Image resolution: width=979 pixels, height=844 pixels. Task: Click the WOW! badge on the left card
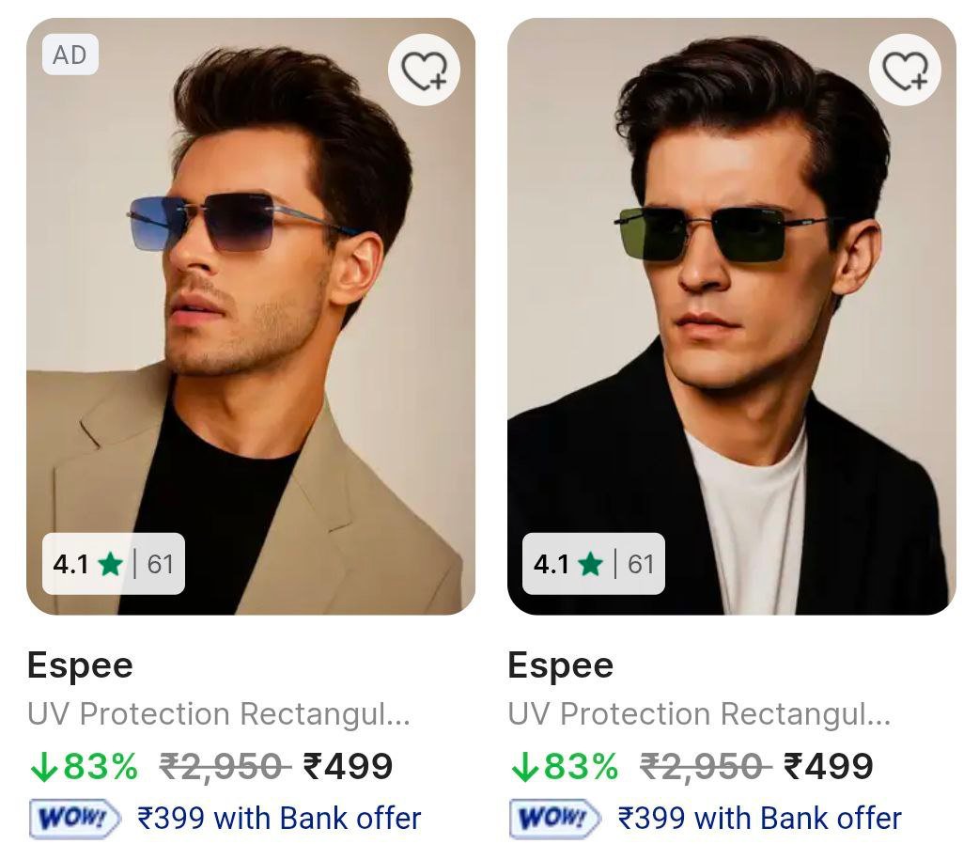[x=72, y=817]
